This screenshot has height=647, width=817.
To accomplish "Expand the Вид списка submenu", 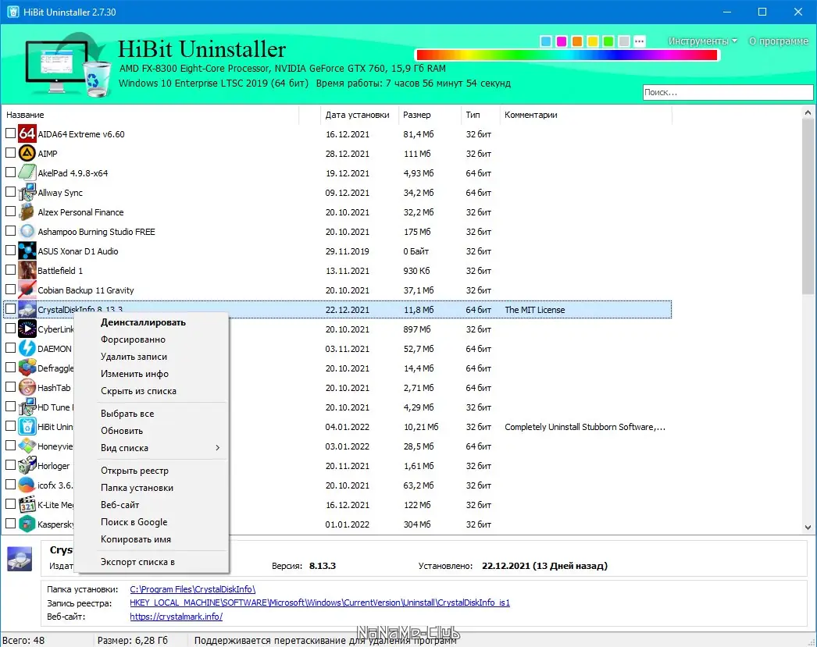I will (162, 448).
